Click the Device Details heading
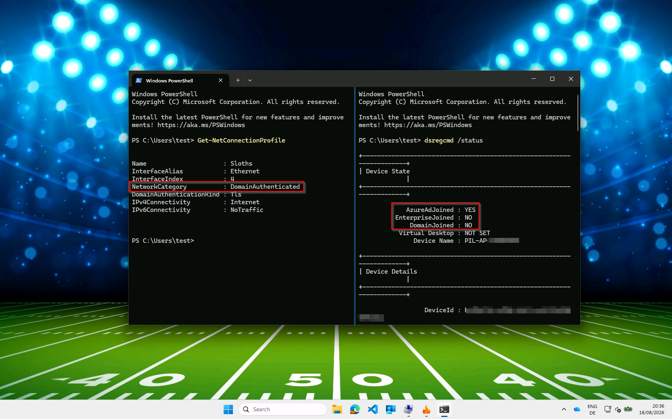Screen dimensions: 672x419 391,272
